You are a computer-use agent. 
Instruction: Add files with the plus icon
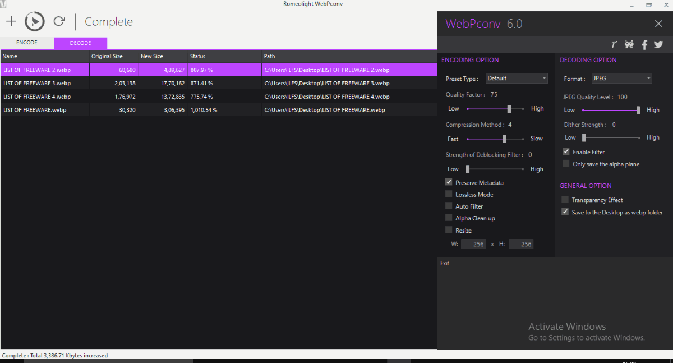pyautogui.click(x=11, y=22)
